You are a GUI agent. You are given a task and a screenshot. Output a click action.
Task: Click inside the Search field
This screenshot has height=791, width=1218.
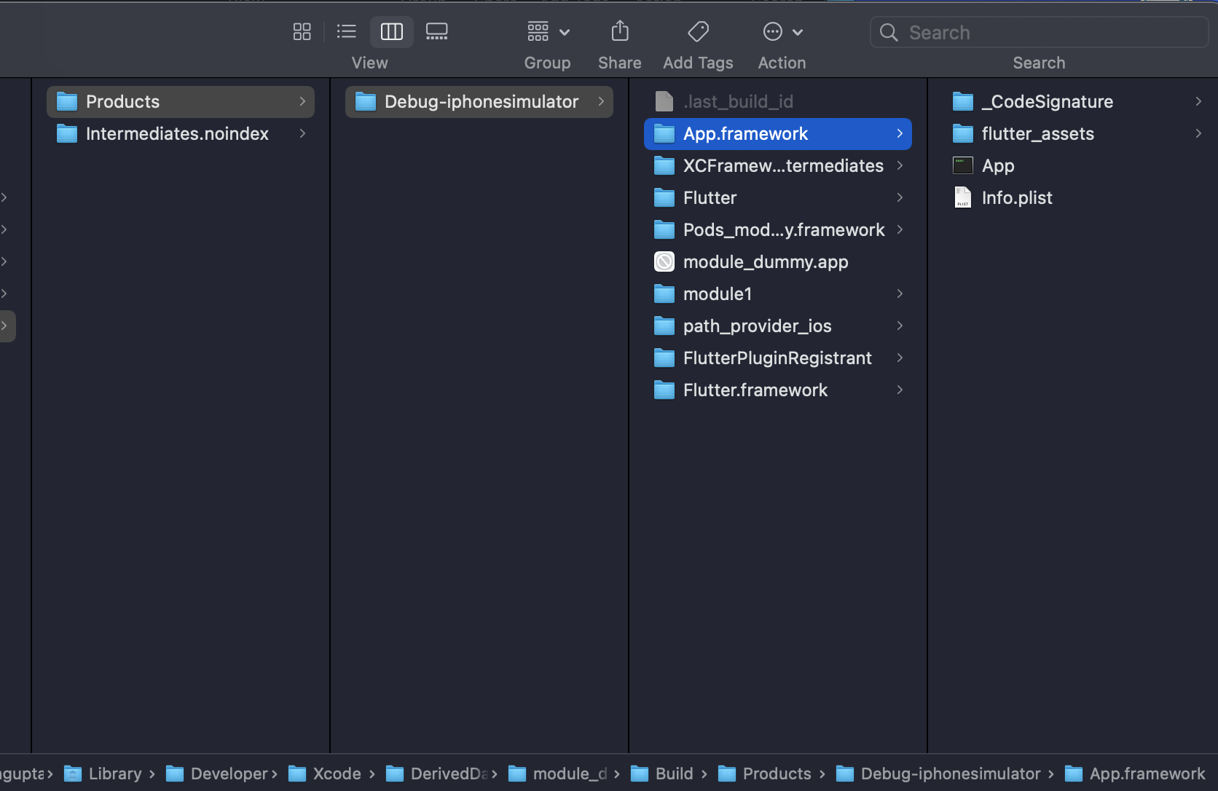click(1020, 32)
